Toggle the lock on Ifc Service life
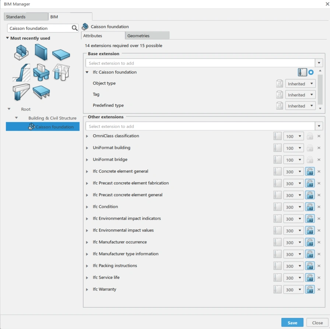Viewport: 330px width, 329px height. pyautogui.click(x=310, y=278)
